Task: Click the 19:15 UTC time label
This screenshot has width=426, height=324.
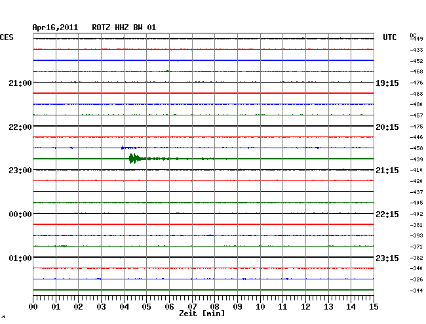Action: [x=387, y=83]
